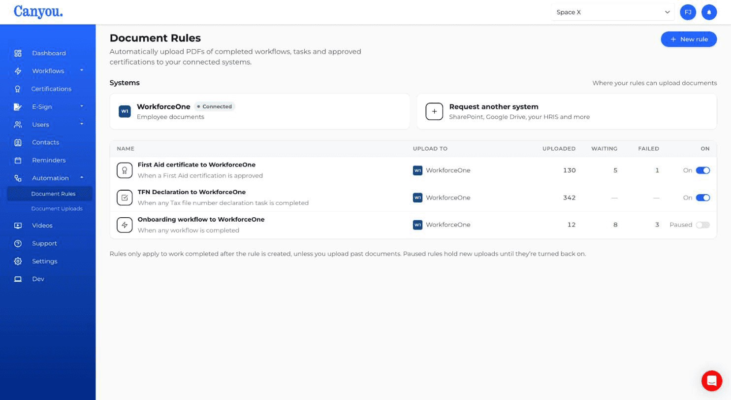Click the E-Sign pen icon
This screenshot has height=400, width=731.
coord(18,106)
